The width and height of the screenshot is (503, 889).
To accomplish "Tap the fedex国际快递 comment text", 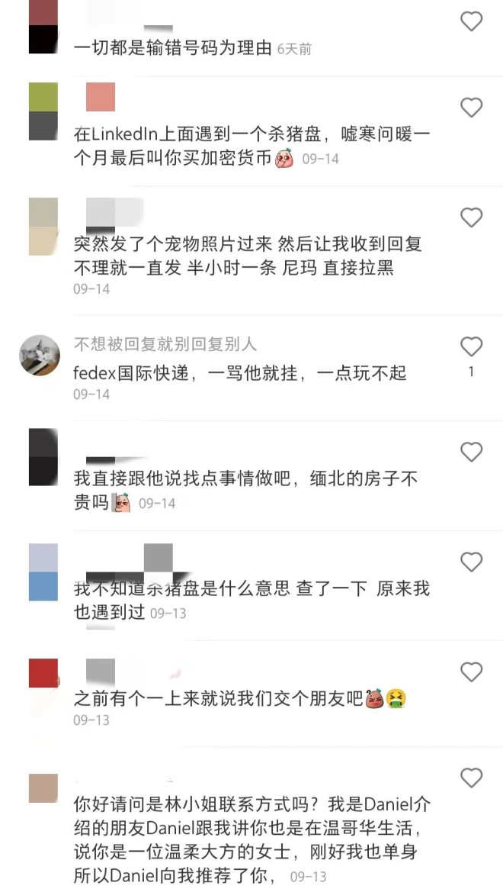I will coord(240,374).
